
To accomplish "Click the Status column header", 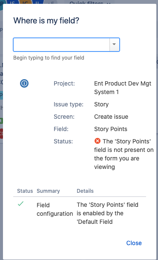I will tap(25, 191).
